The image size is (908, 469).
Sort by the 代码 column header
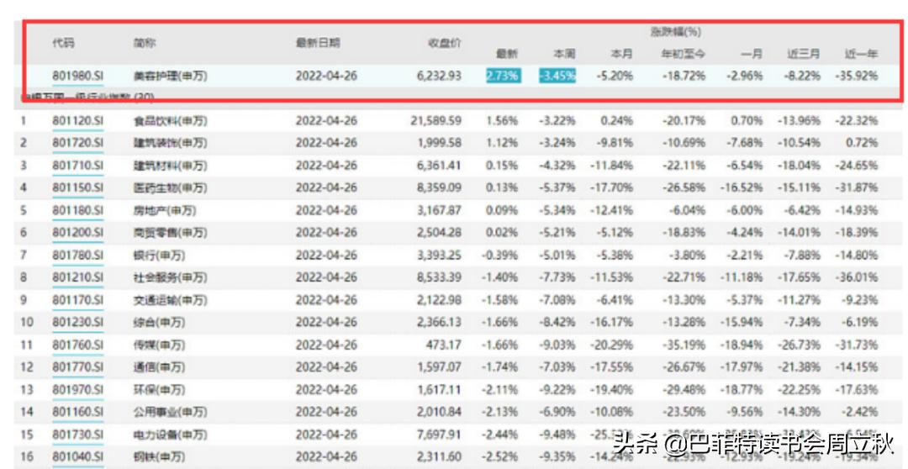coord(63,43)
